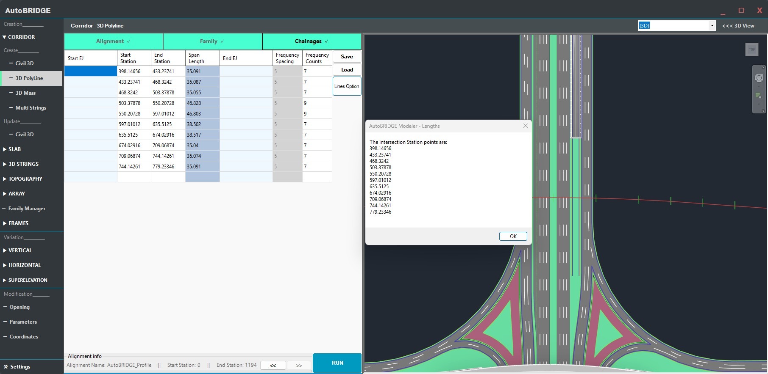Click the RUN button
768x374 pixels.
click(x=337, y=363)
